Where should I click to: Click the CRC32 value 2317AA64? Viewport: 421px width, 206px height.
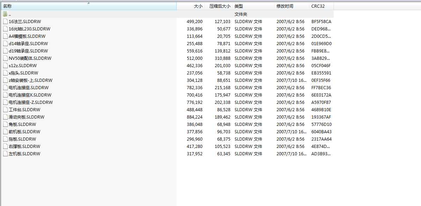(322, 139)
